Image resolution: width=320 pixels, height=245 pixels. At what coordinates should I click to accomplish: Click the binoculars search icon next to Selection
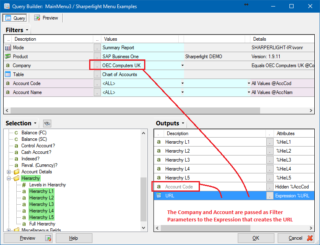47,123
